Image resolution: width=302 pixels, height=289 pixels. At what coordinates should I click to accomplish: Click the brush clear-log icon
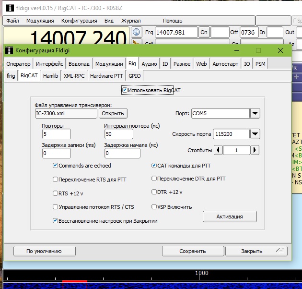pos(137,44)
